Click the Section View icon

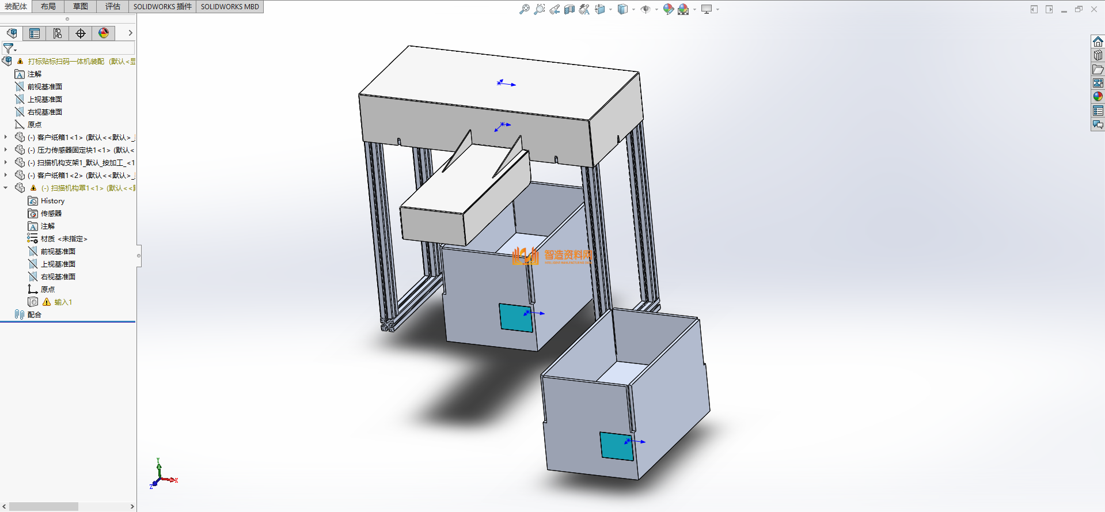[x=569, y=9]
